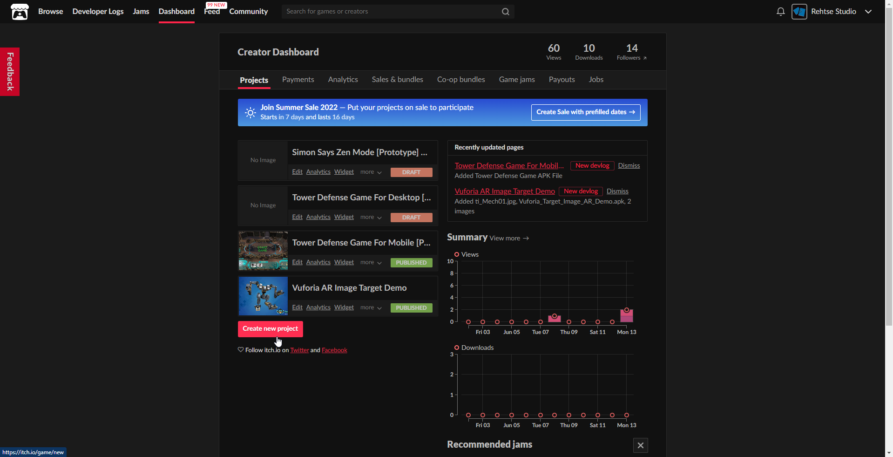Viewport: 893px width, 457px height.
Task: Open Developer Logs in top navigation
Action: (x=98, y=12)
